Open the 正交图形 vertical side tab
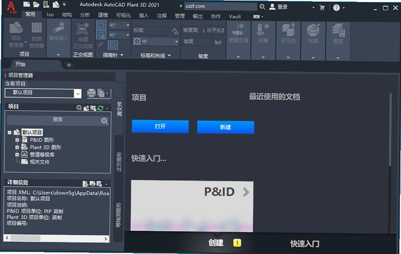Viewport: 401px width, 254px height. pyautogui.click(x=119, y=161)
